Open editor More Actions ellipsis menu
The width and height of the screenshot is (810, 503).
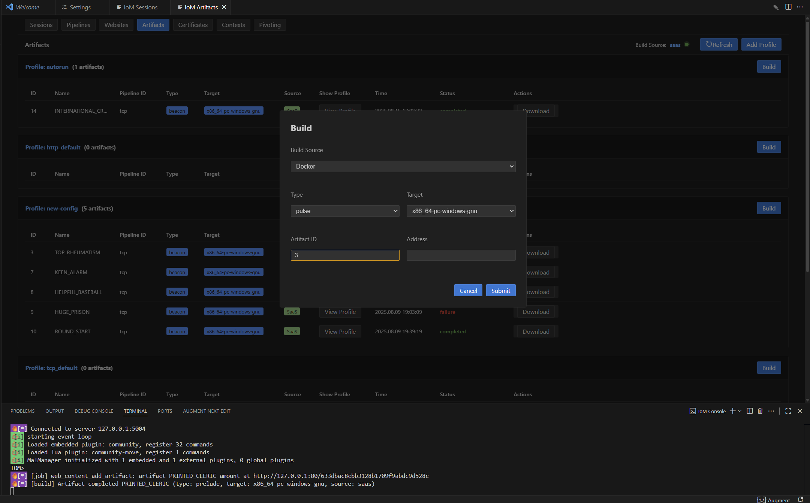click(x=800, y=7)
